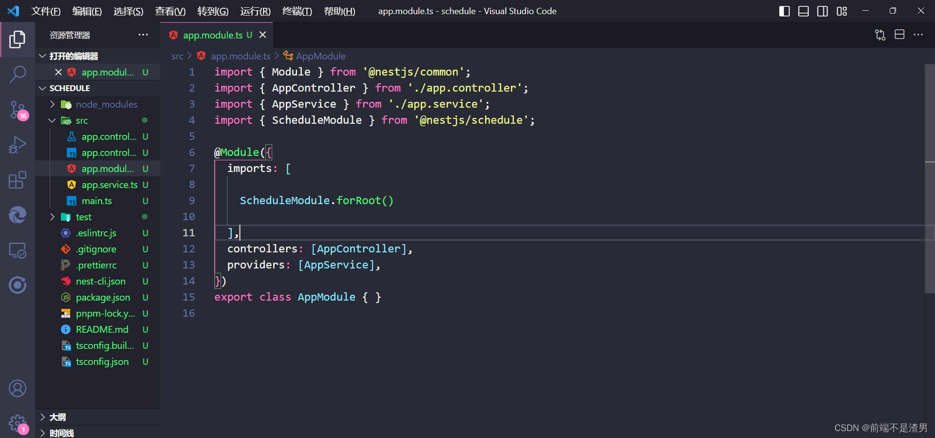Open .gitignore file
Image resolution: width=935 pixels, height=438 pixels.
(97, 249)
